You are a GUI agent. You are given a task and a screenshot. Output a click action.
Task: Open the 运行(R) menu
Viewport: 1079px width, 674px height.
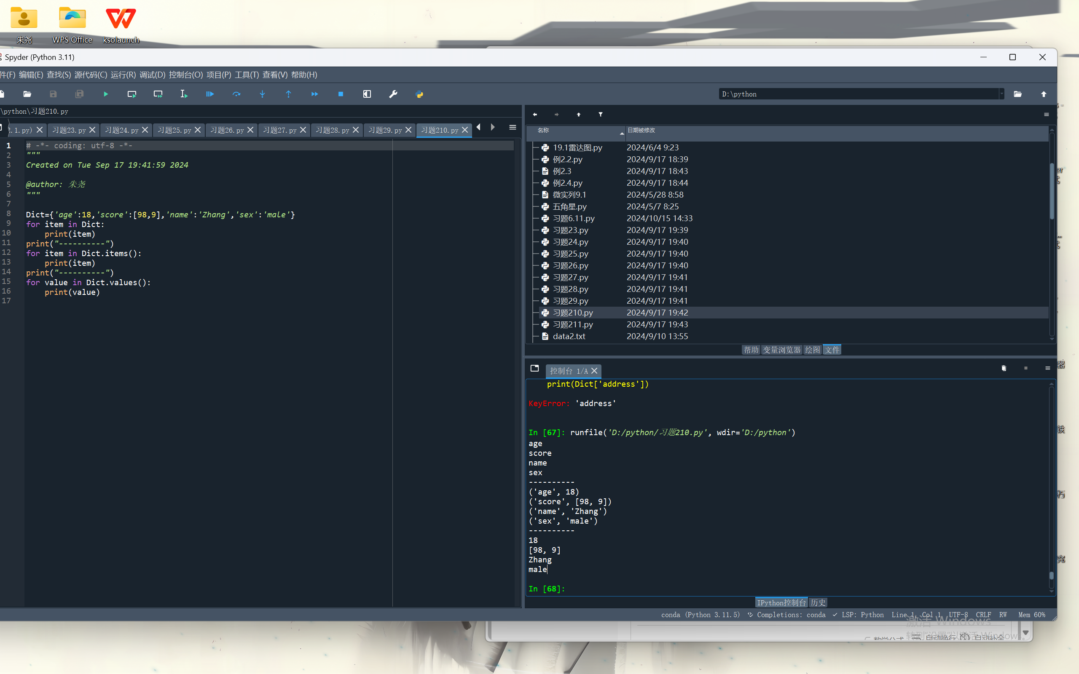(x=123, y=75)
